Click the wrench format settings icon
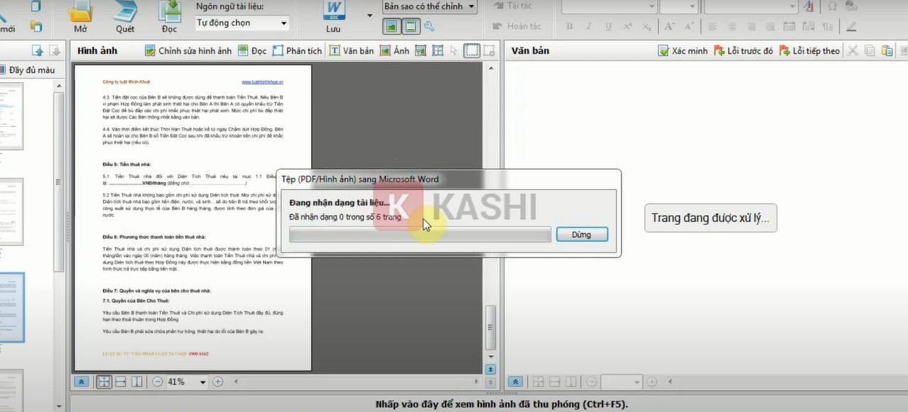 coord(429,27)
